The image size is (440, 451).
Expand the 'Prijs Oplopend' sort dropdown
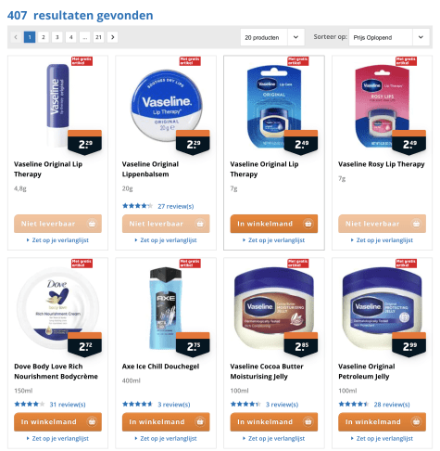click(389, 37)
